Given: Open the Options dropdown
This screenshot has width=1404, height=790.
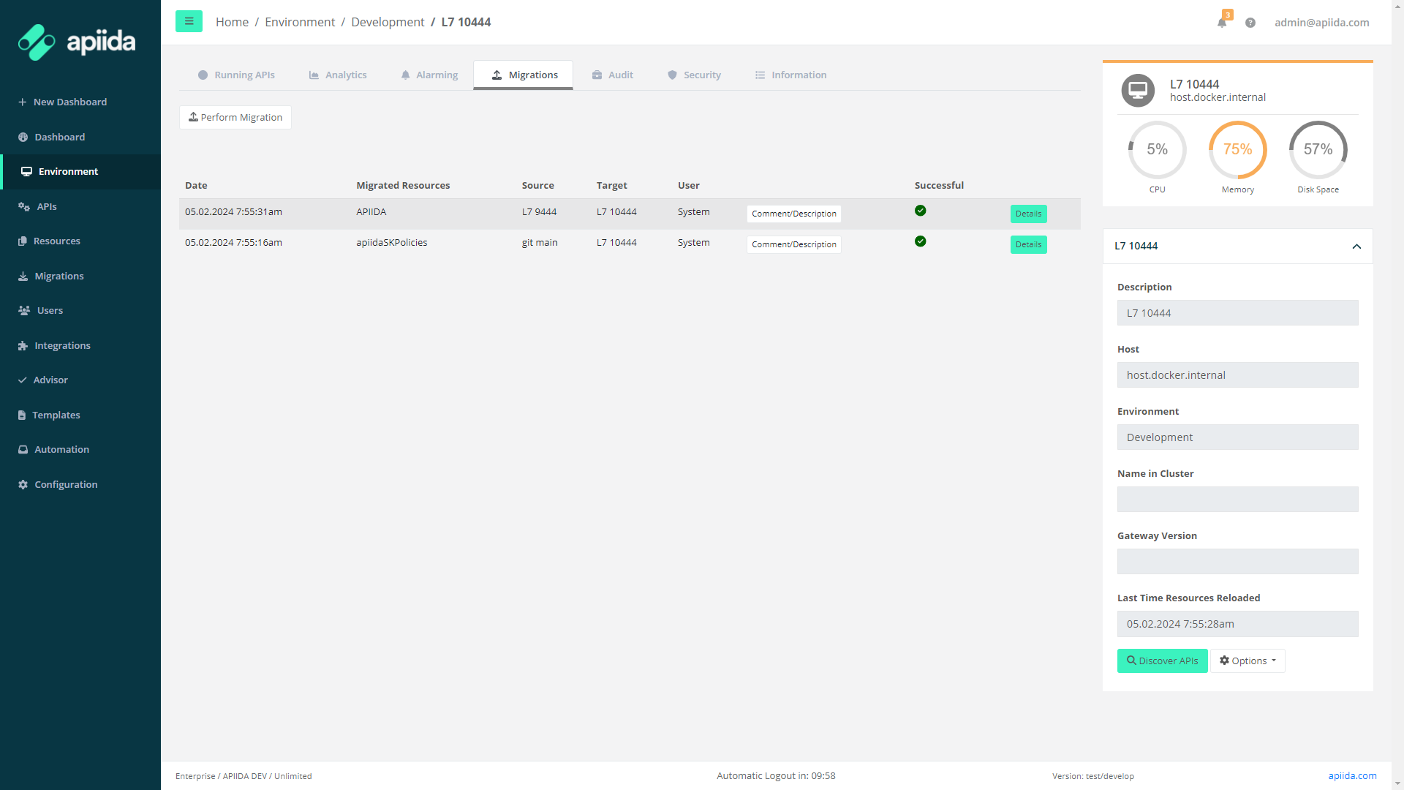Looking at the screenshot, I should click(x=1248, y=661).
